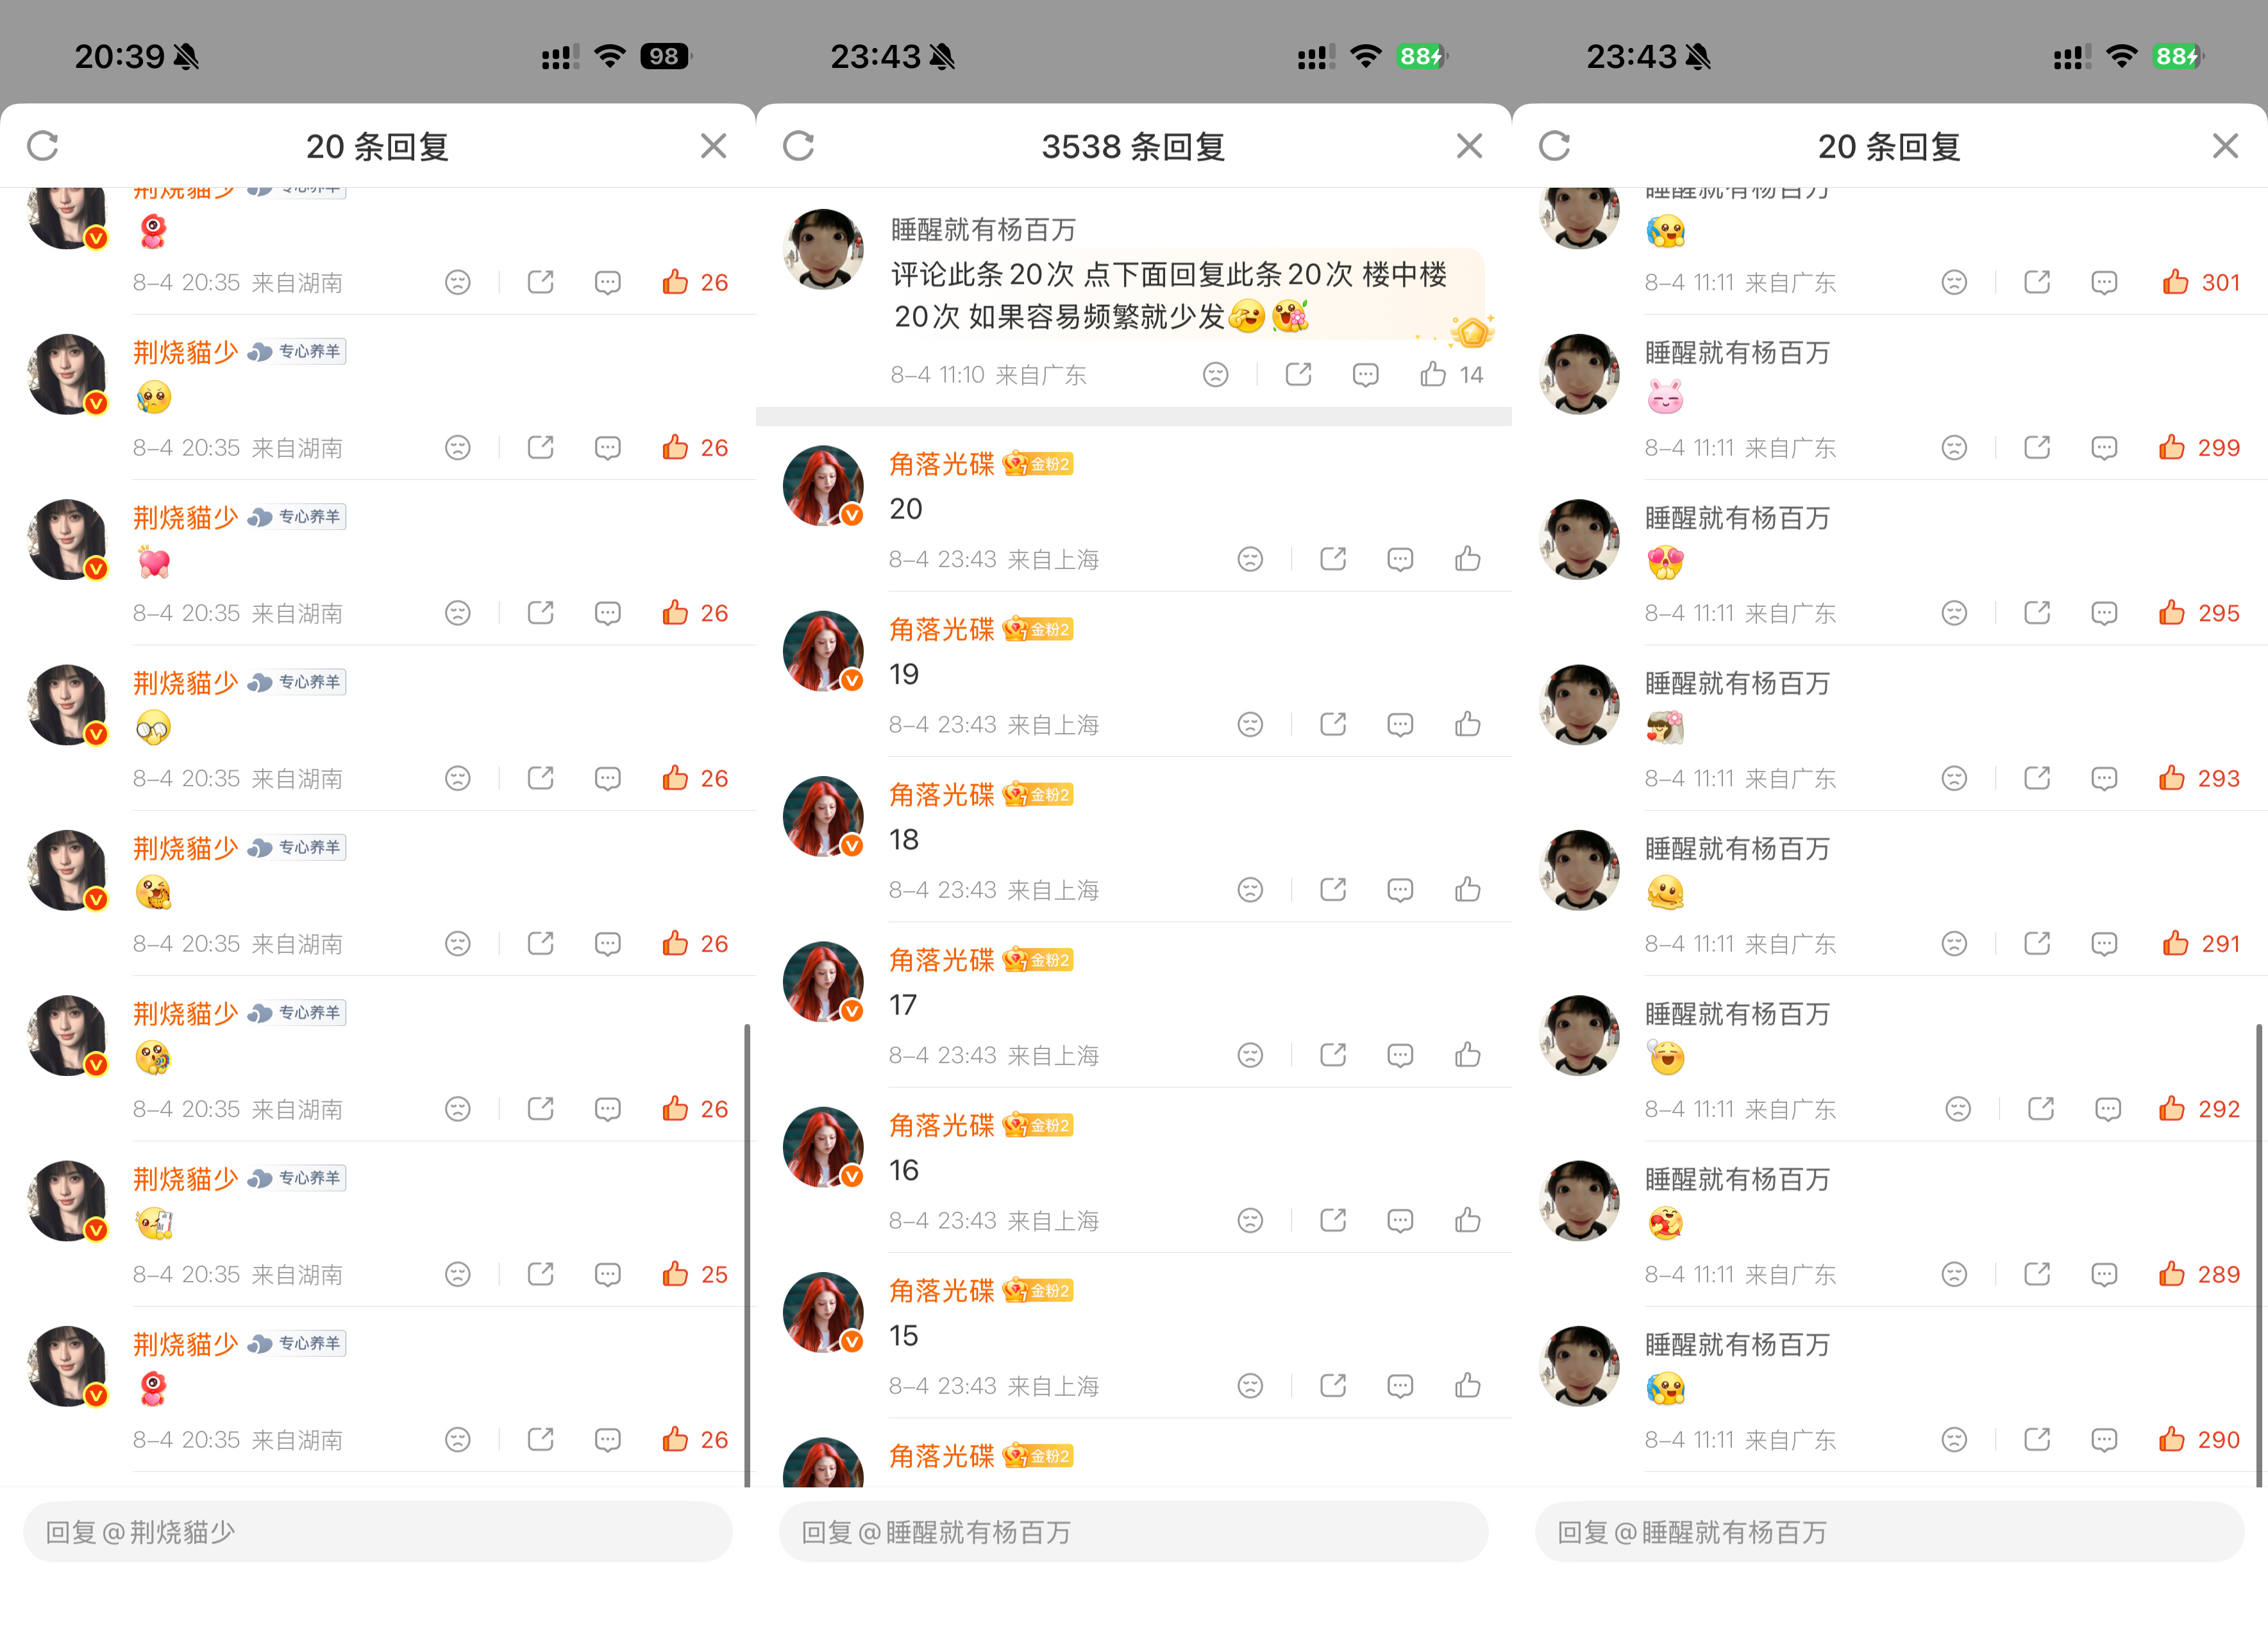The height and width of the screenshot is (1638, 2268).
Task: Share the 荆烧猫少 reply with 25 likes
Action: click(541, 1273)
